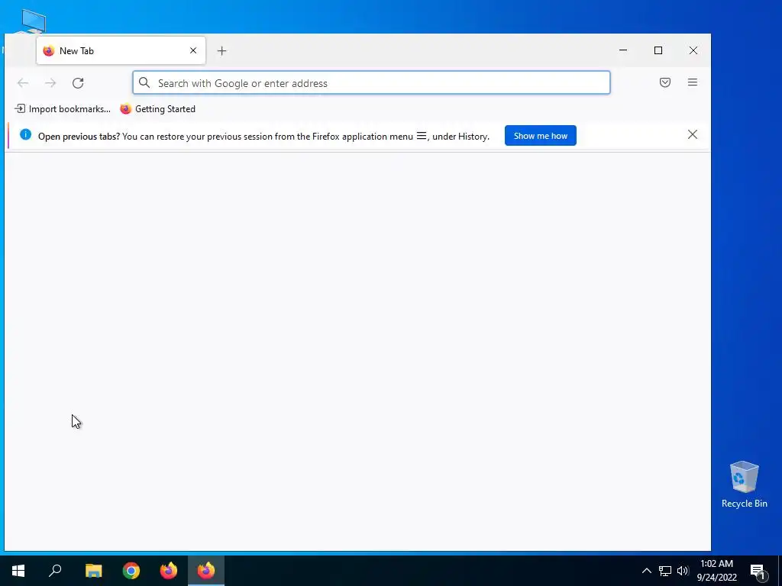Open Windows Start menu
The width and height of the screenshot is (782, 586).
pos(18,571)
